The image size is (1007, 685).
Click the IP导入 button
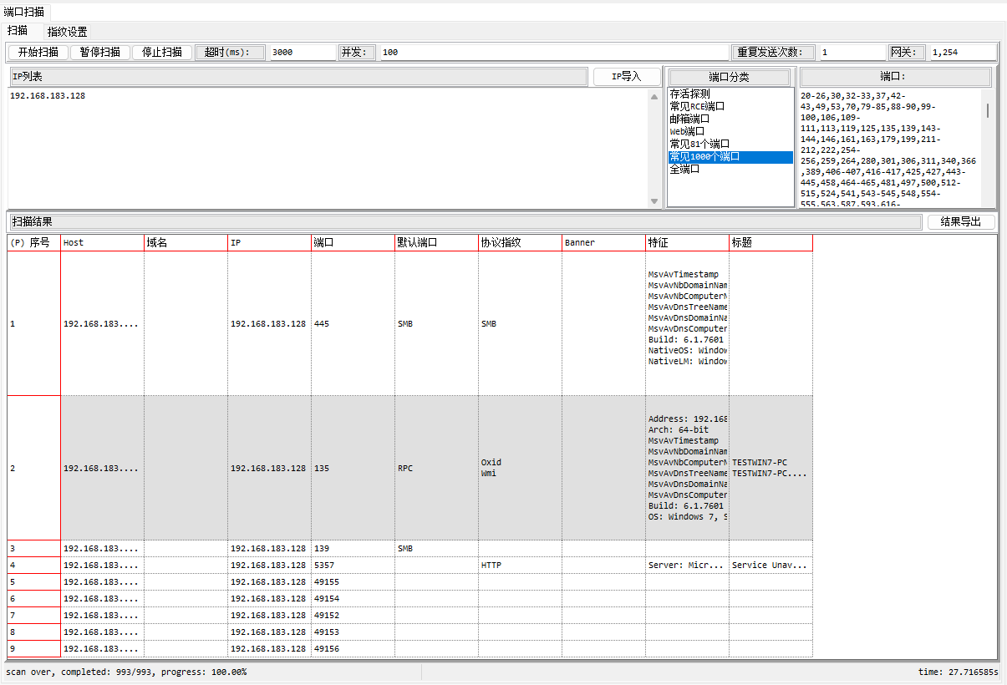click(x=626, y=77)
